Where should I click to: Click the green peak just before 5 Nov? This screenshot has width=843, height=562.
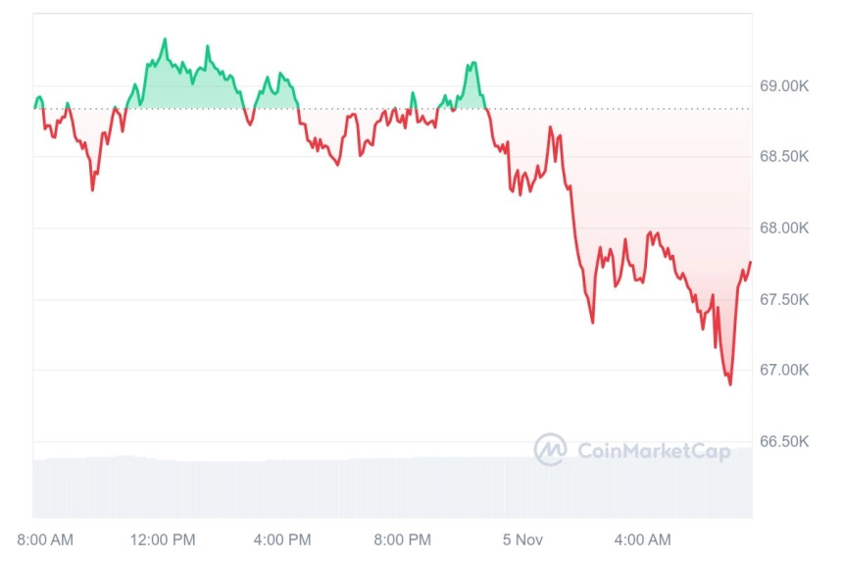pos(473,64)
